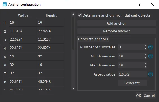The height and width of the screenshot is (102, 159).
Task: Toggle Determine anchors from dataset objects checkbox
Action: tap(80, 15)
